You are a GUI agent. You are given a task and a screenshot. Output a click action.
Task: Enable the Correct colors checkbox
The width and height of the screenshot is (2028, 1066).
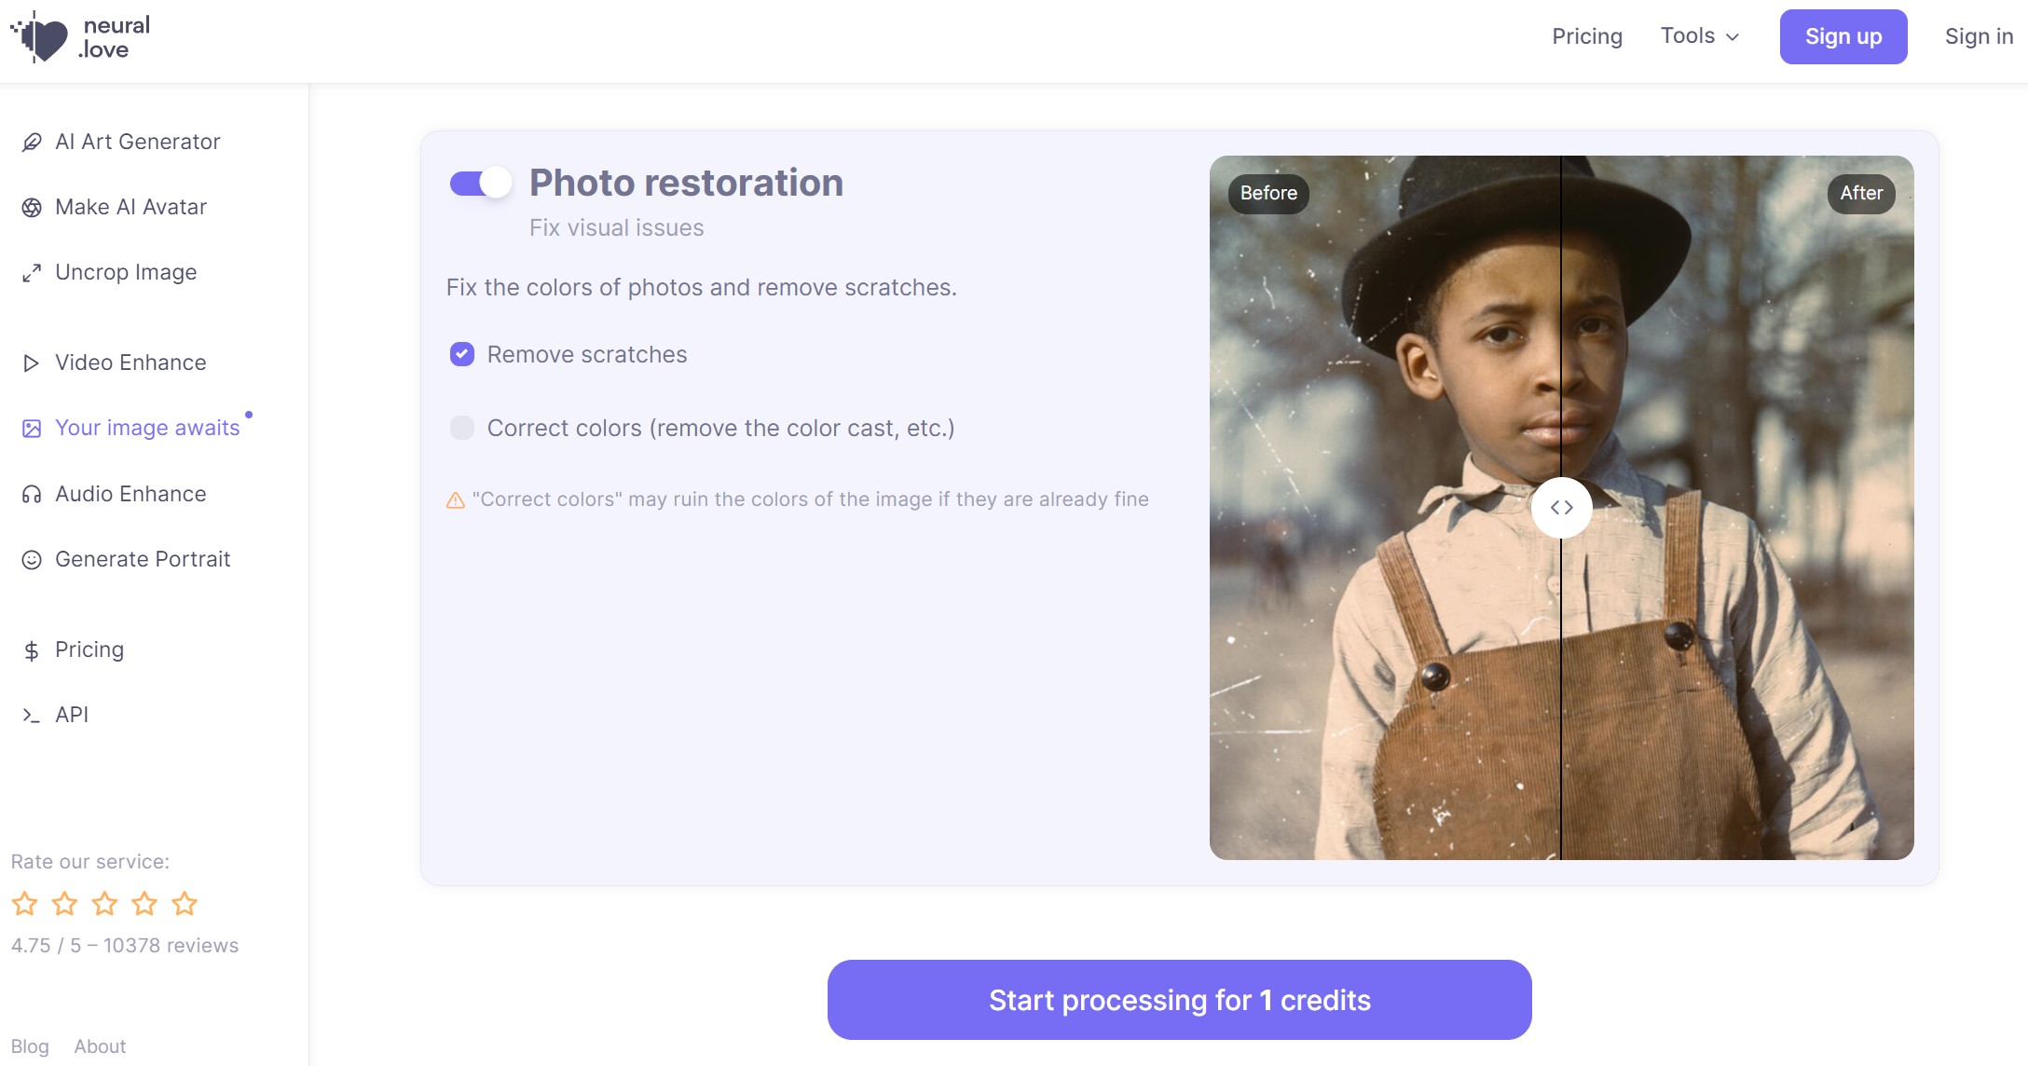click(462, 428)
